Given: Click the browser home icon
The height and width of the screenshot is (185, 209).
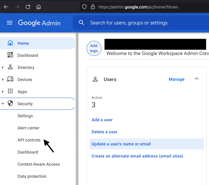Looking at the screenshot, I should pyautogui.click(x=38, y=7).
